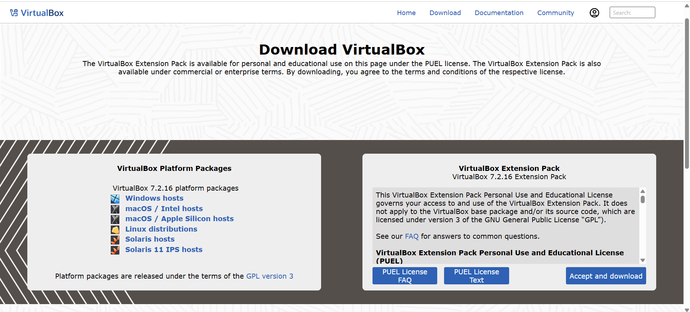Screen dimensions: 690x312
Task: Open the GPL version 3 license link
Action: [x=270, y=276]
